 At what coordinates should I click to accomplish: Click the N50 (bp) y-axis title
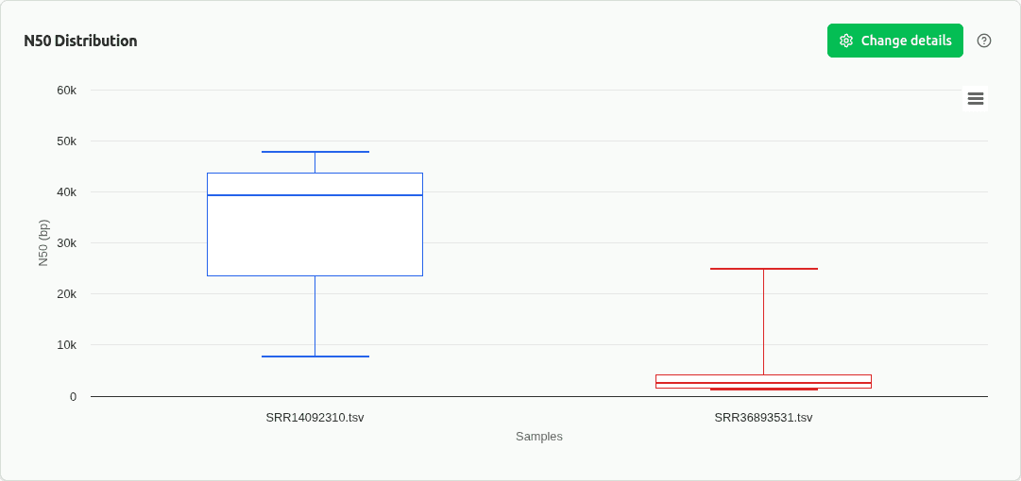[x=43, y=242]
